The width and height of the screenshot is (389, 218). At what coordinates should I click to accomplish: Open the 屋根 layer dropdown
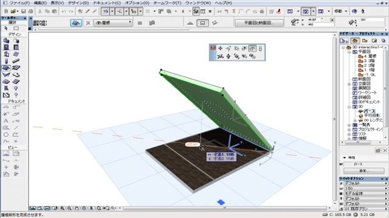pos(114,23)
